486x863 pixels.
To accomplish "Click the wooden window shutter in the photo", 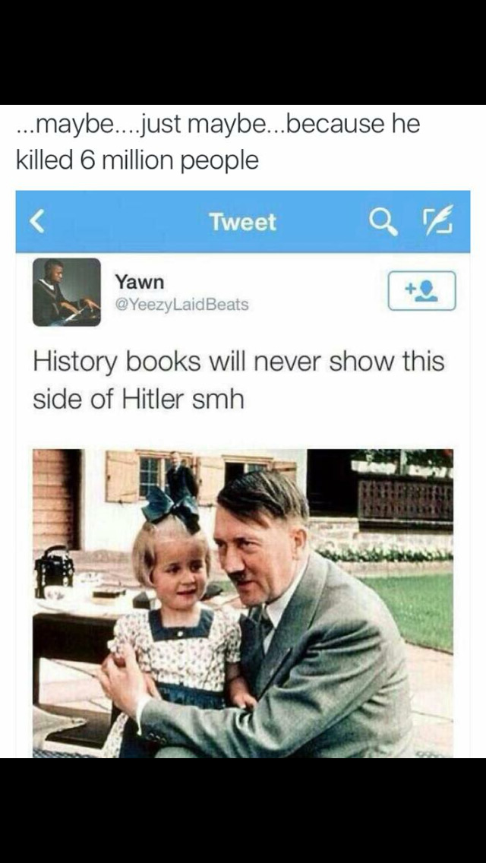I will (121, 476).
